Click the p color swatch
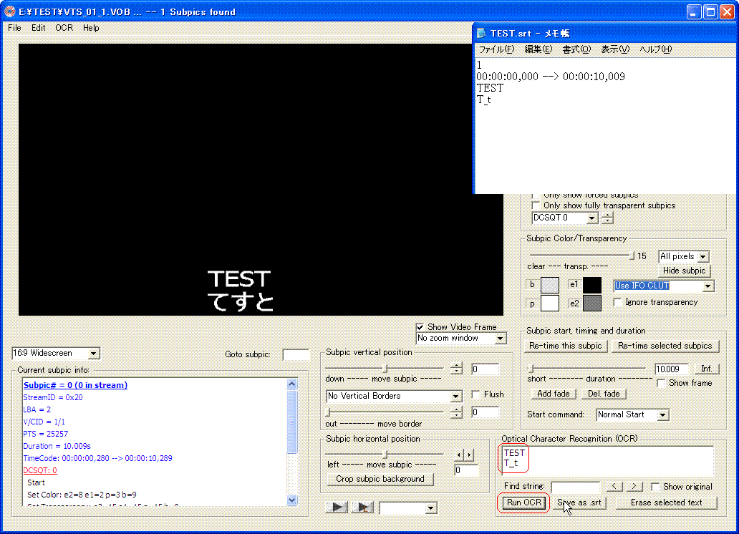The image size is (739, 534). 549,303
